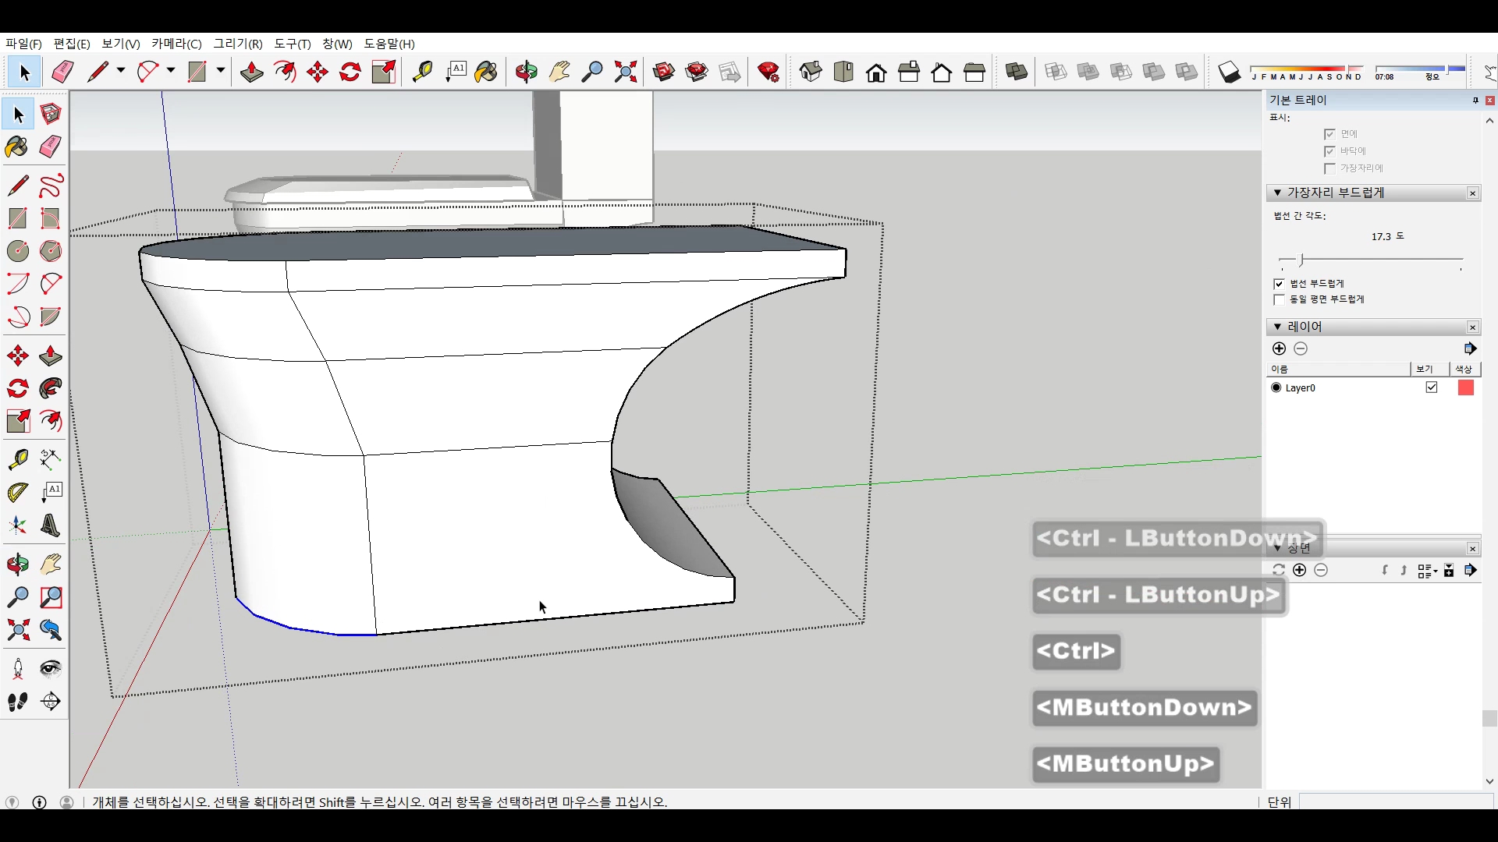Open the dropdown arrow beside the Line tool
This screenshot has width=1498, height=842.
click(121, 71)
